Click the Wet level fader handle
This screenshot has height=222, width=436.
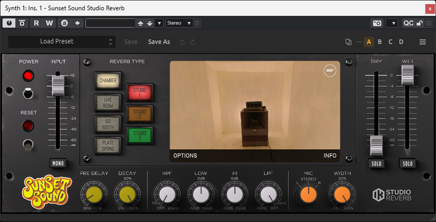pos(407,75)
